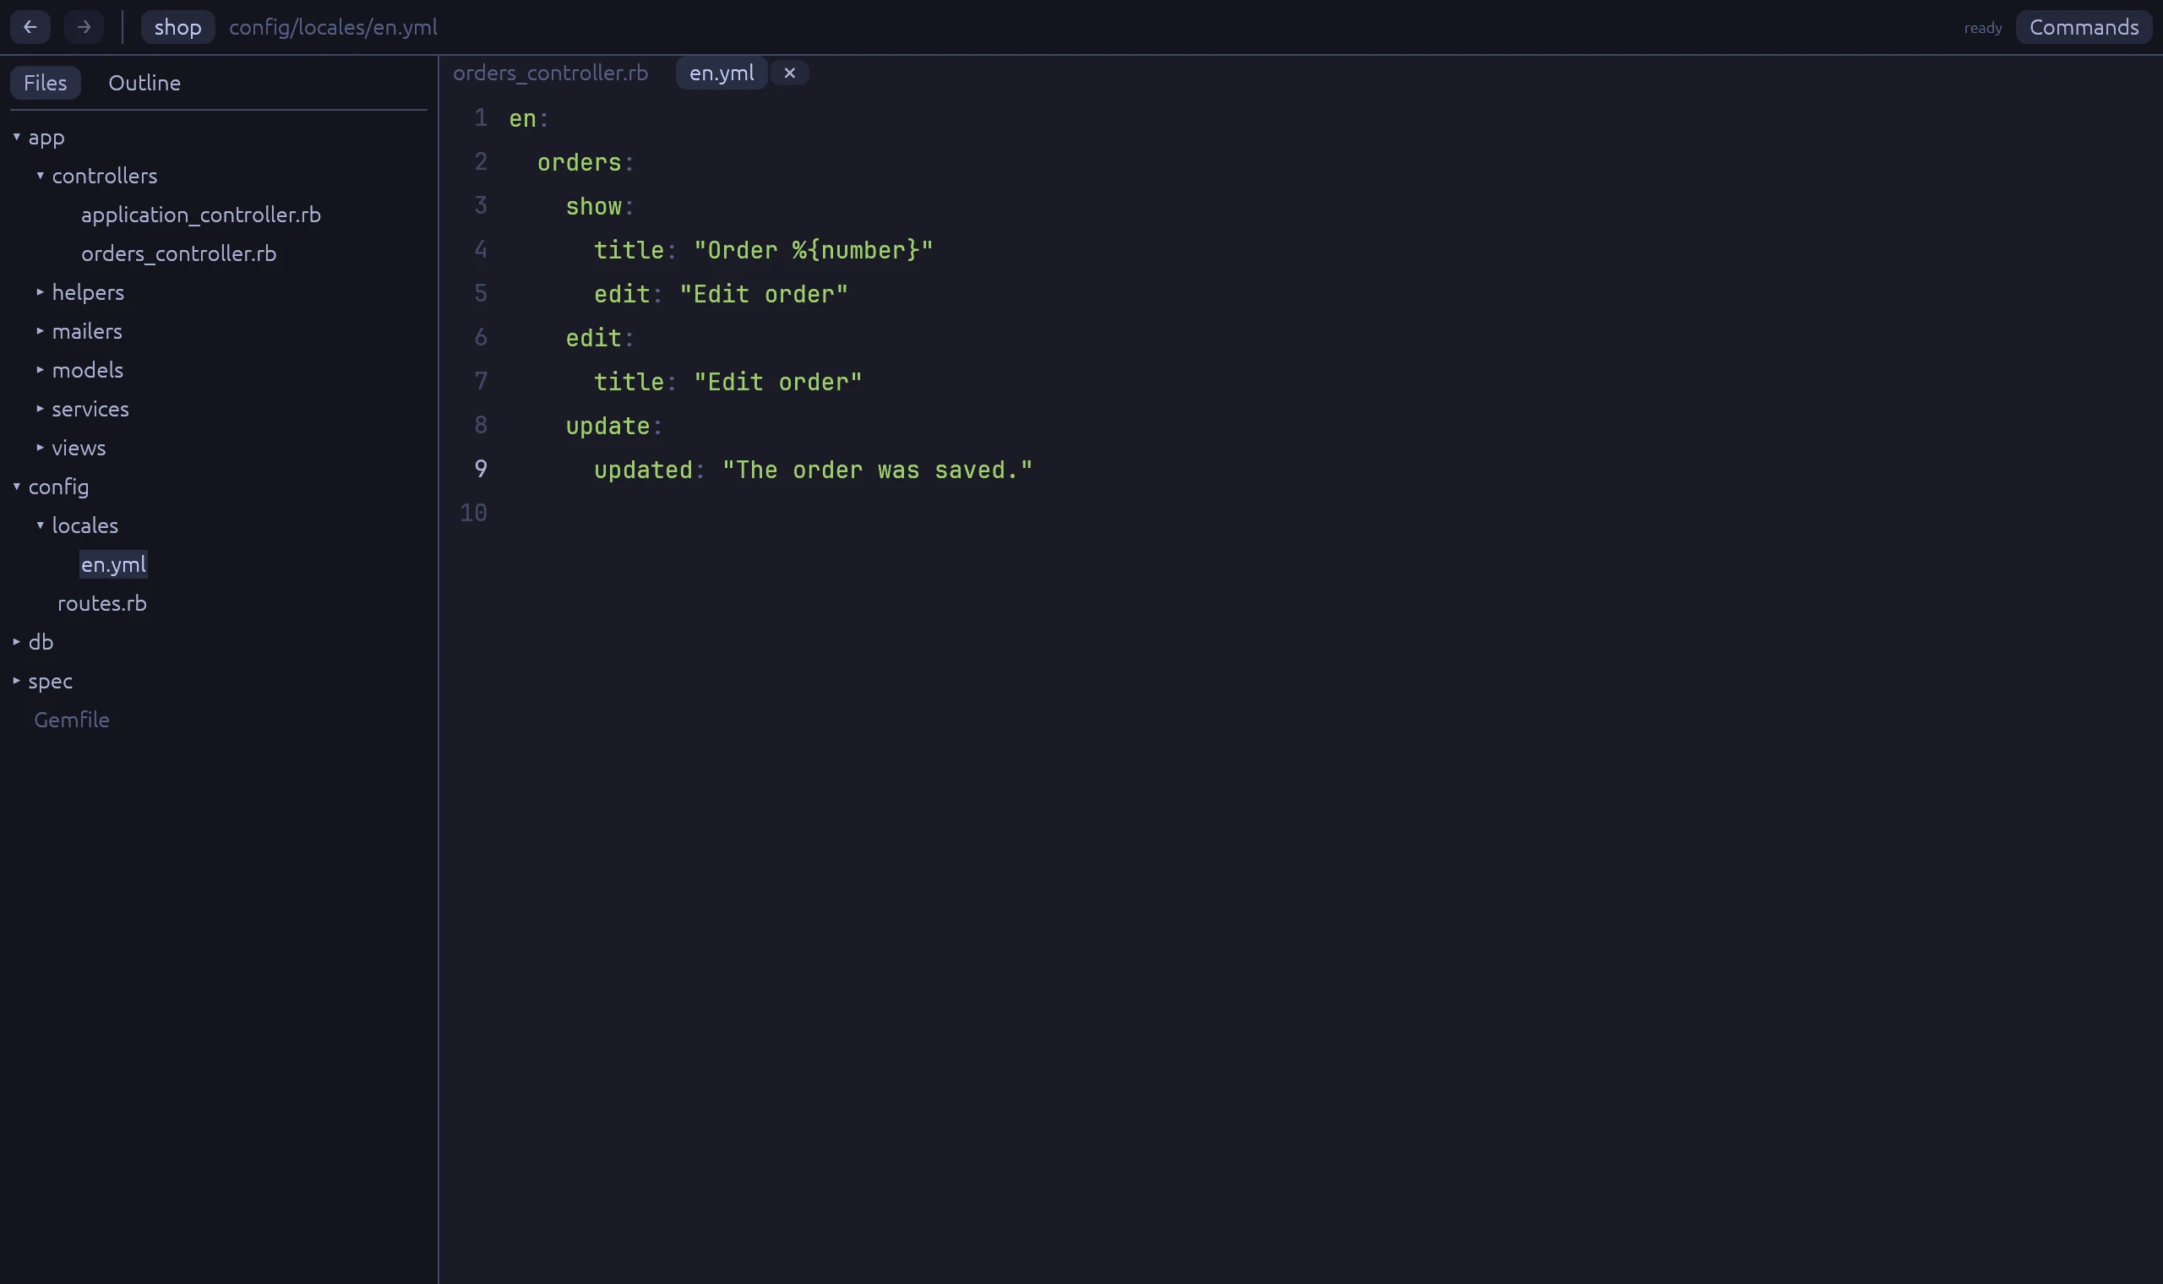This screenshot has height=1284, width=2163.
Task: Click line number 9 in the gutter
Action: tap(481, 469)
